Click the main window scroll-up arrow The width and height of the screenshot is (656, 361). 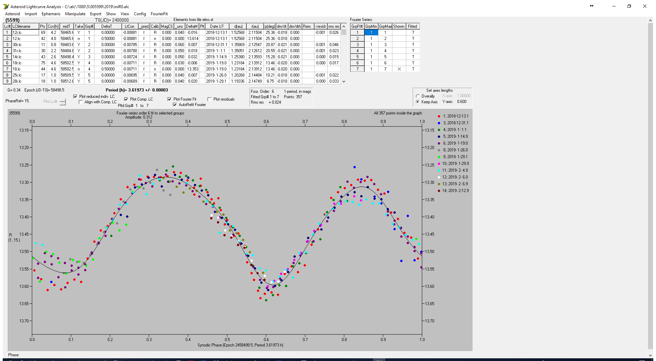pos(650,20)
